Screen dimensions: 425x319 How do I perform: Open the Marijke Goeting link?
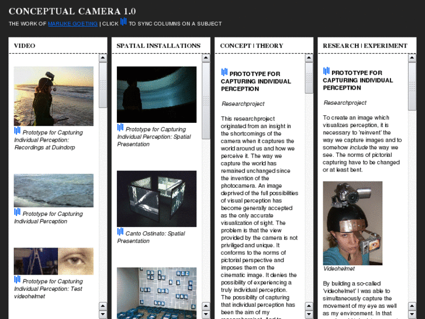73,24
